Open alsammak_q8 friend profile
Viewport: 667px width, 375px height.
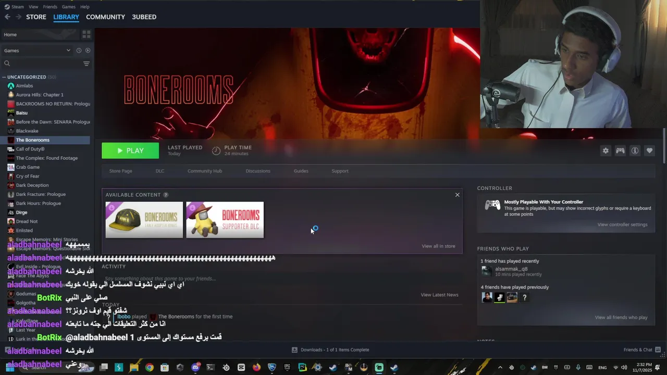coord(511,269)
